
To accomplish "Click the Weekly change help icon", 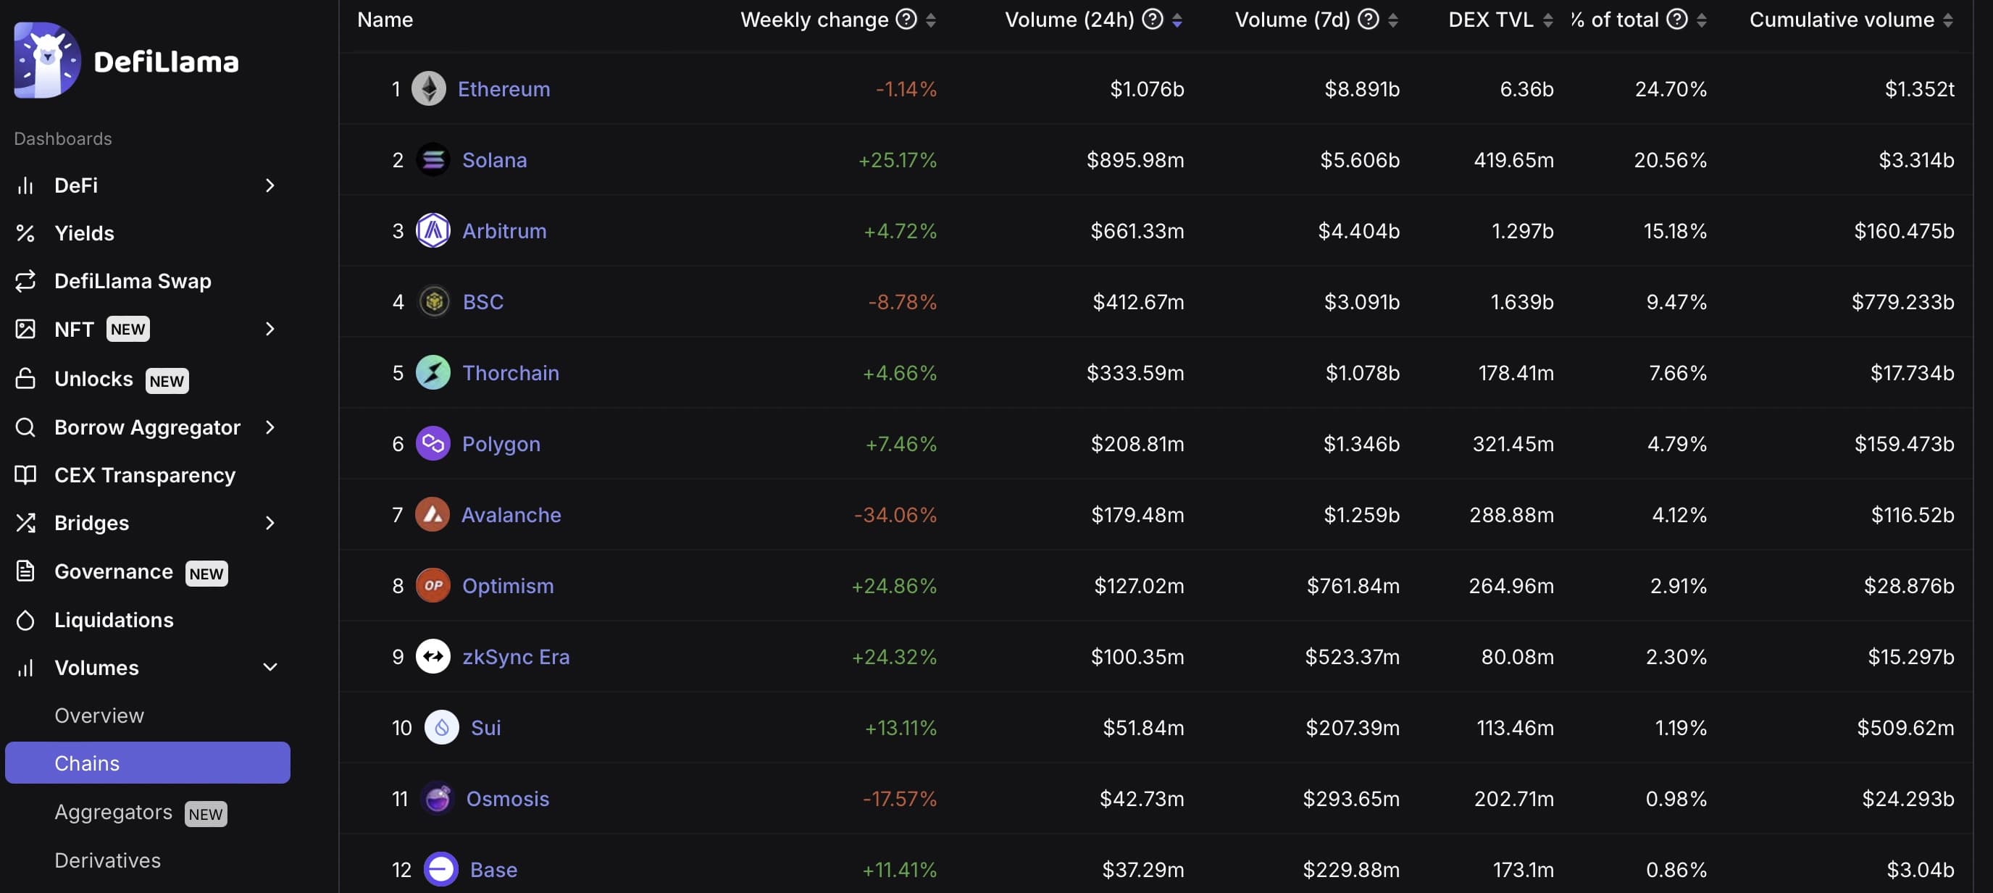I will tap(906, 20).
